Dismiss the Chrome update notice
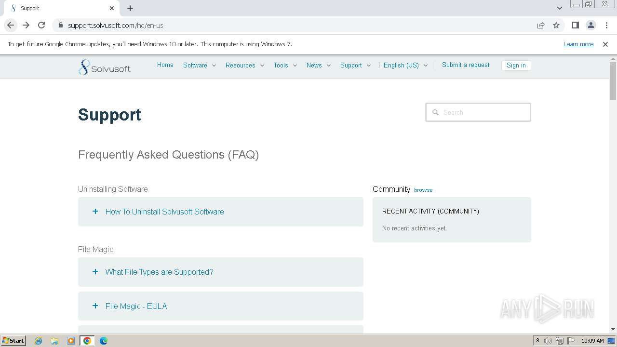This screenshot has height=347, width=617. click(605, 44)
